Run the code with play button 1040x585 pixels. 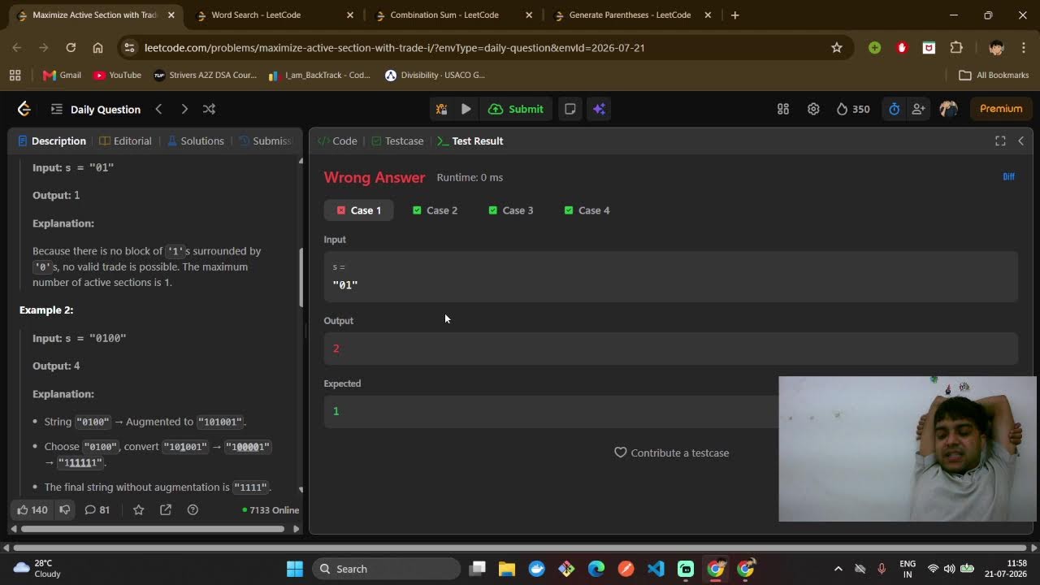pos(466,109)
